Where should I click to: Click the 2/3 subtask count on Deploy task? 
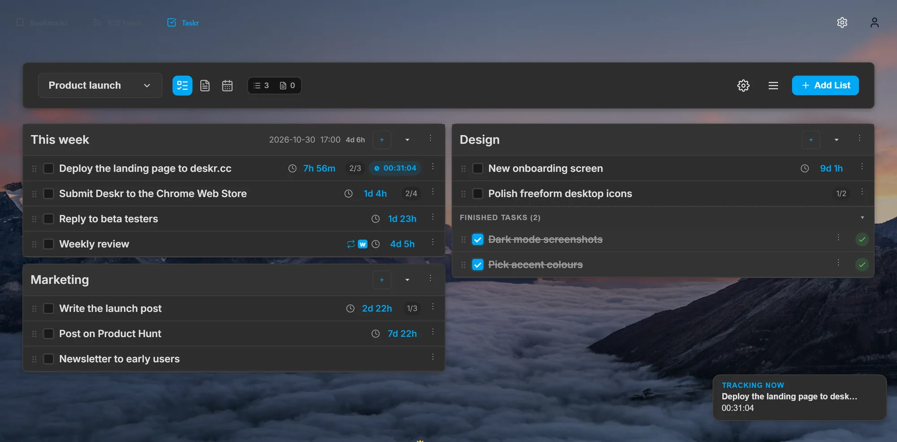tap(355, 168)
